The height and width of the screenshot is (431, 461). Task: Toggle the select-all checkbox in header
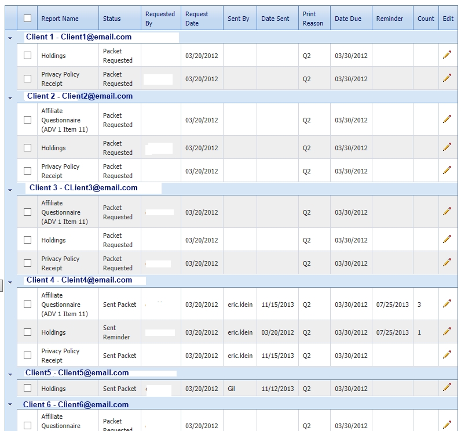[27, 18]
